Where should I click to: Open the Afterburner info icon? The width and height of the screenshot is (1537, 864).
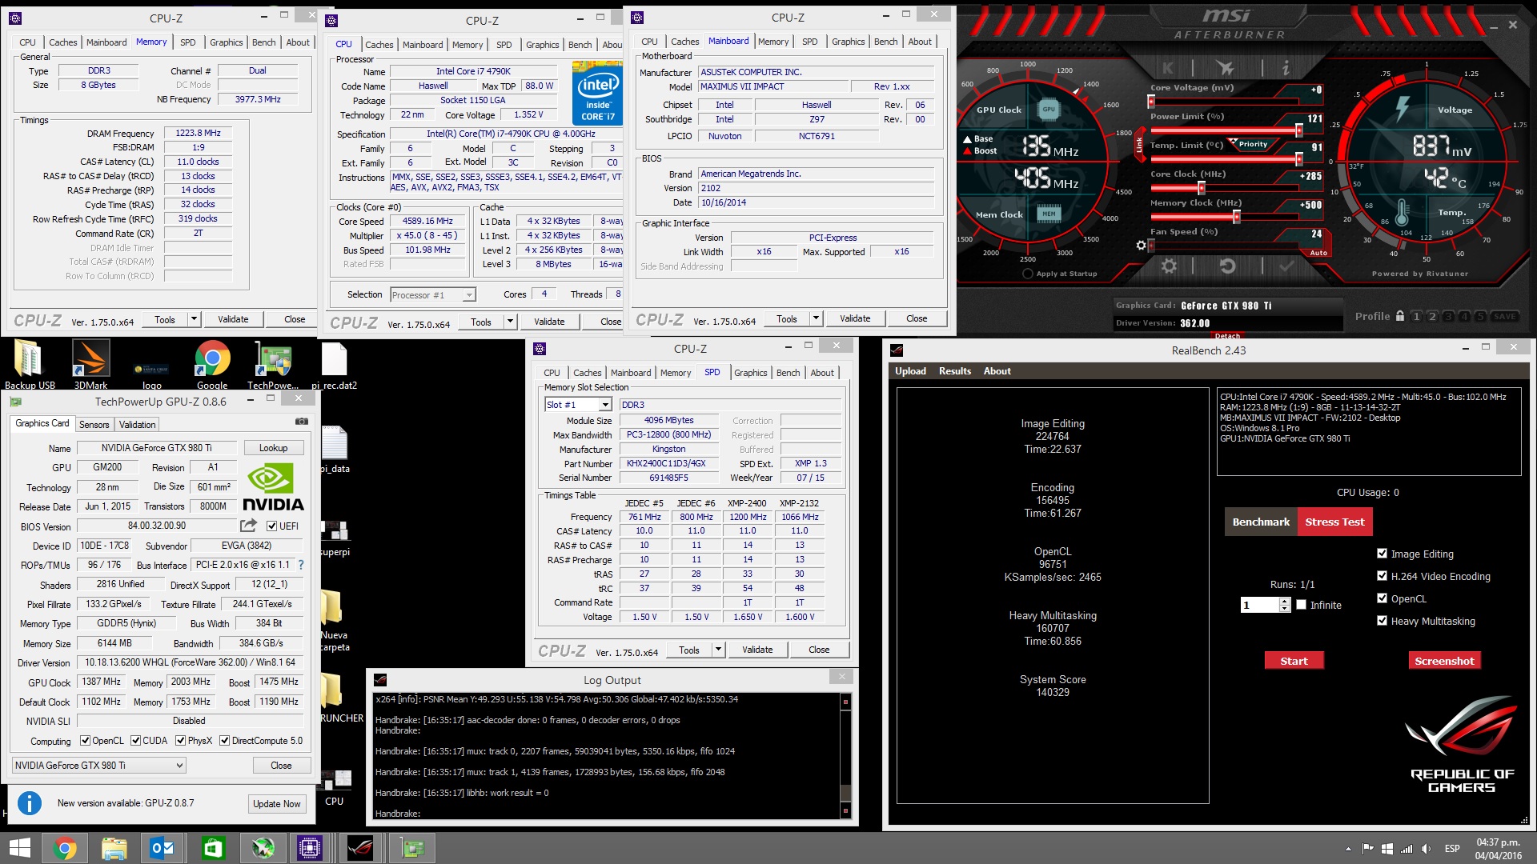pyautogui.click(x=1286, y=69)
